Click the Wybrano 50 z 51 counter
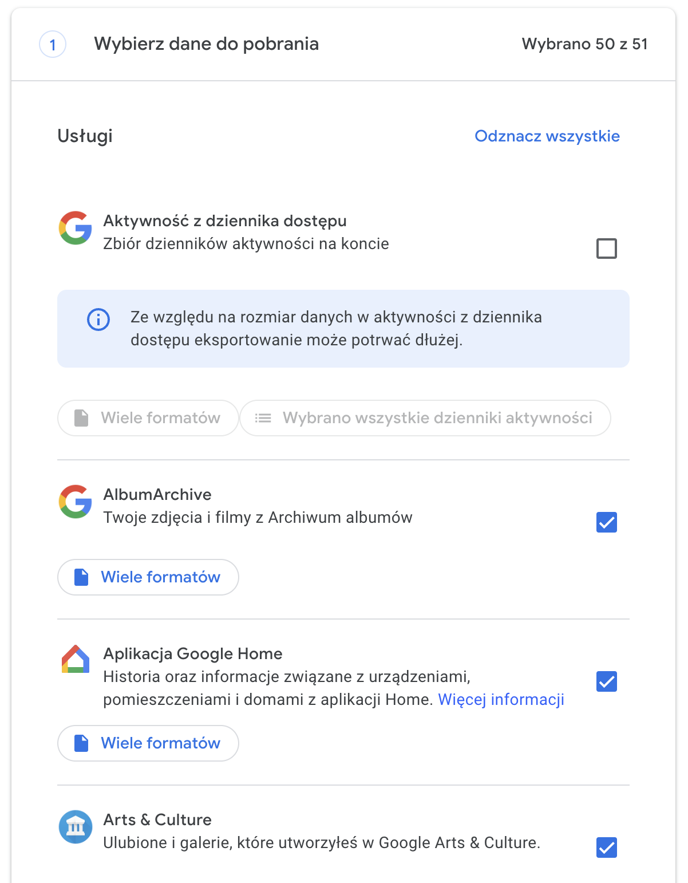 tap(584, 44)
